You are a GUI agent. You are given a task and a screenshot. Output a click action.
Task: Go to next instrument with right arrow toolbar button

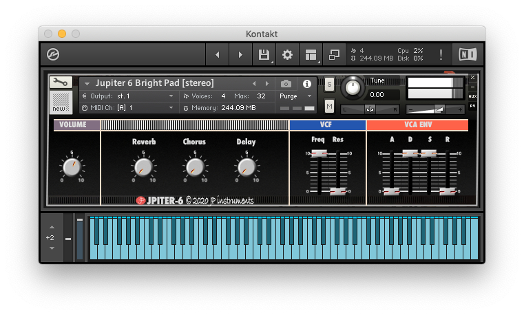(240, 54)
